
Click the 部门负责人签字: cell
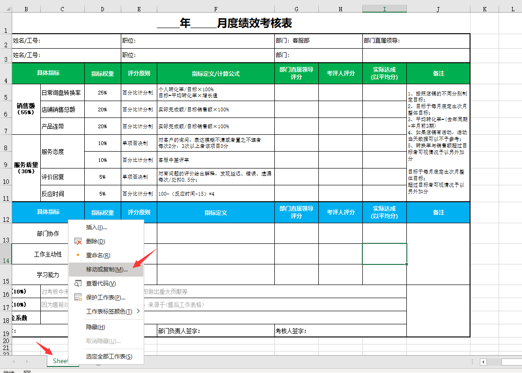[x=216, y=331]
